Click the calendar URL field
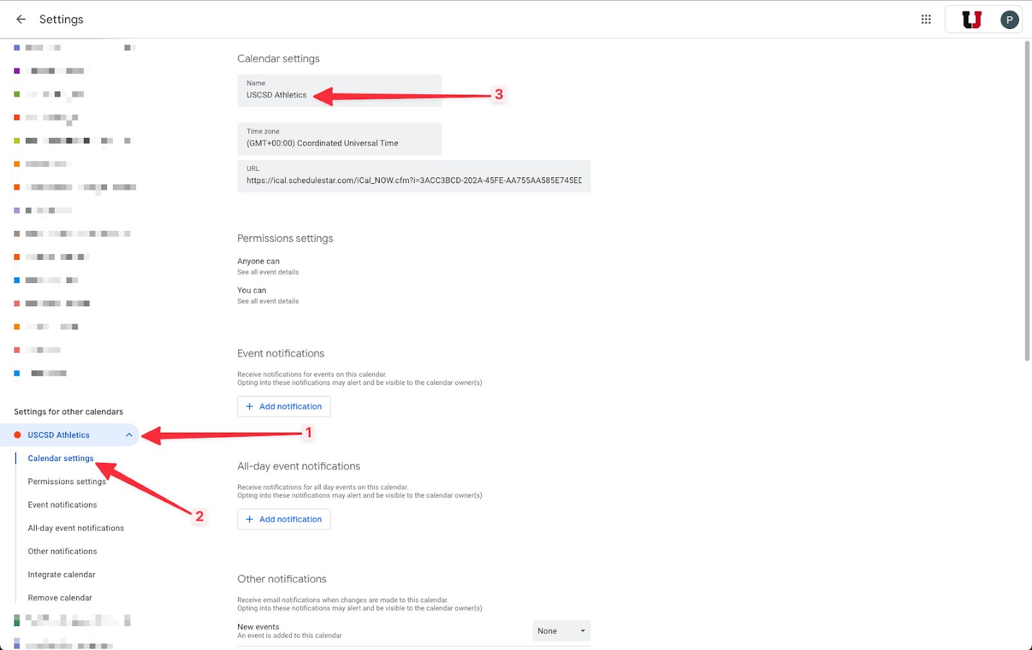The image size is (1032, 650). click(414, 176)
